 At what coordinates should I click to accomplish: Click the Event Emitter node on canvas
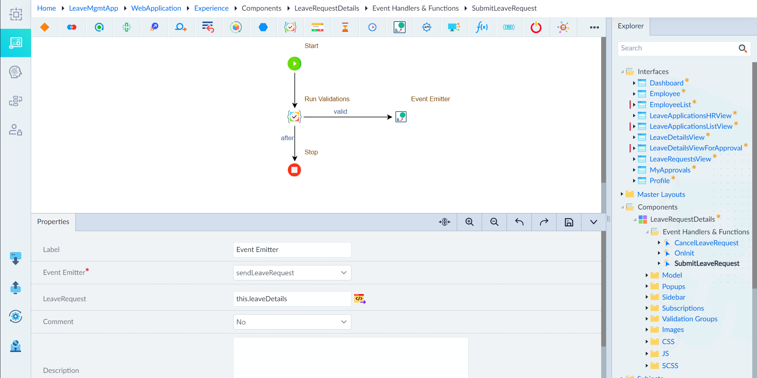pos(401,117)
